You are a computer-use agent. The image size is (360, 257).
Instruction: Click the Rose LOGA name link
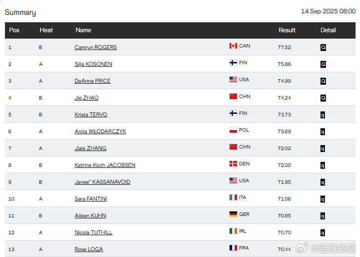[88, 249]
